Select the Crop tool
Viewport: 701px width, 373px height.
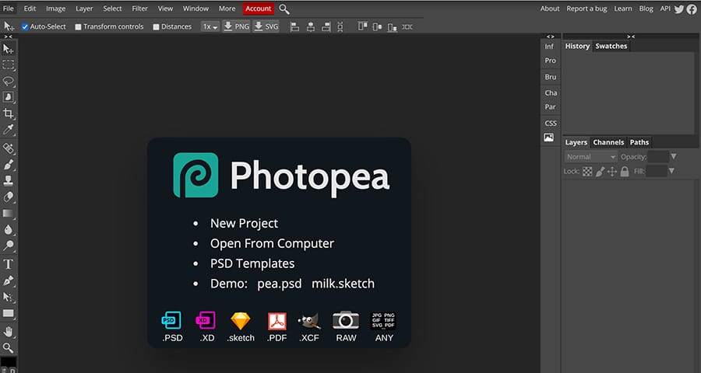click(x=8, y=113)
